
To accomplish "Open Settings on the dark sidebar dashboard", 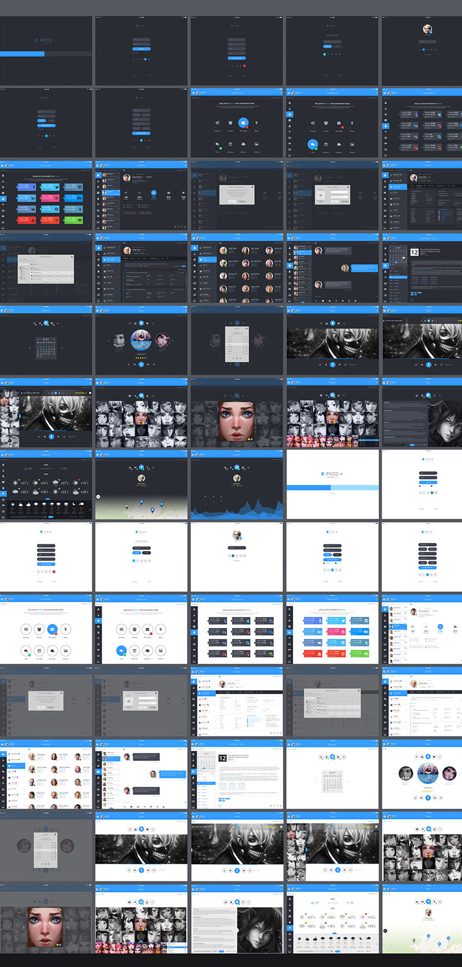I will [x=313, y=123].
